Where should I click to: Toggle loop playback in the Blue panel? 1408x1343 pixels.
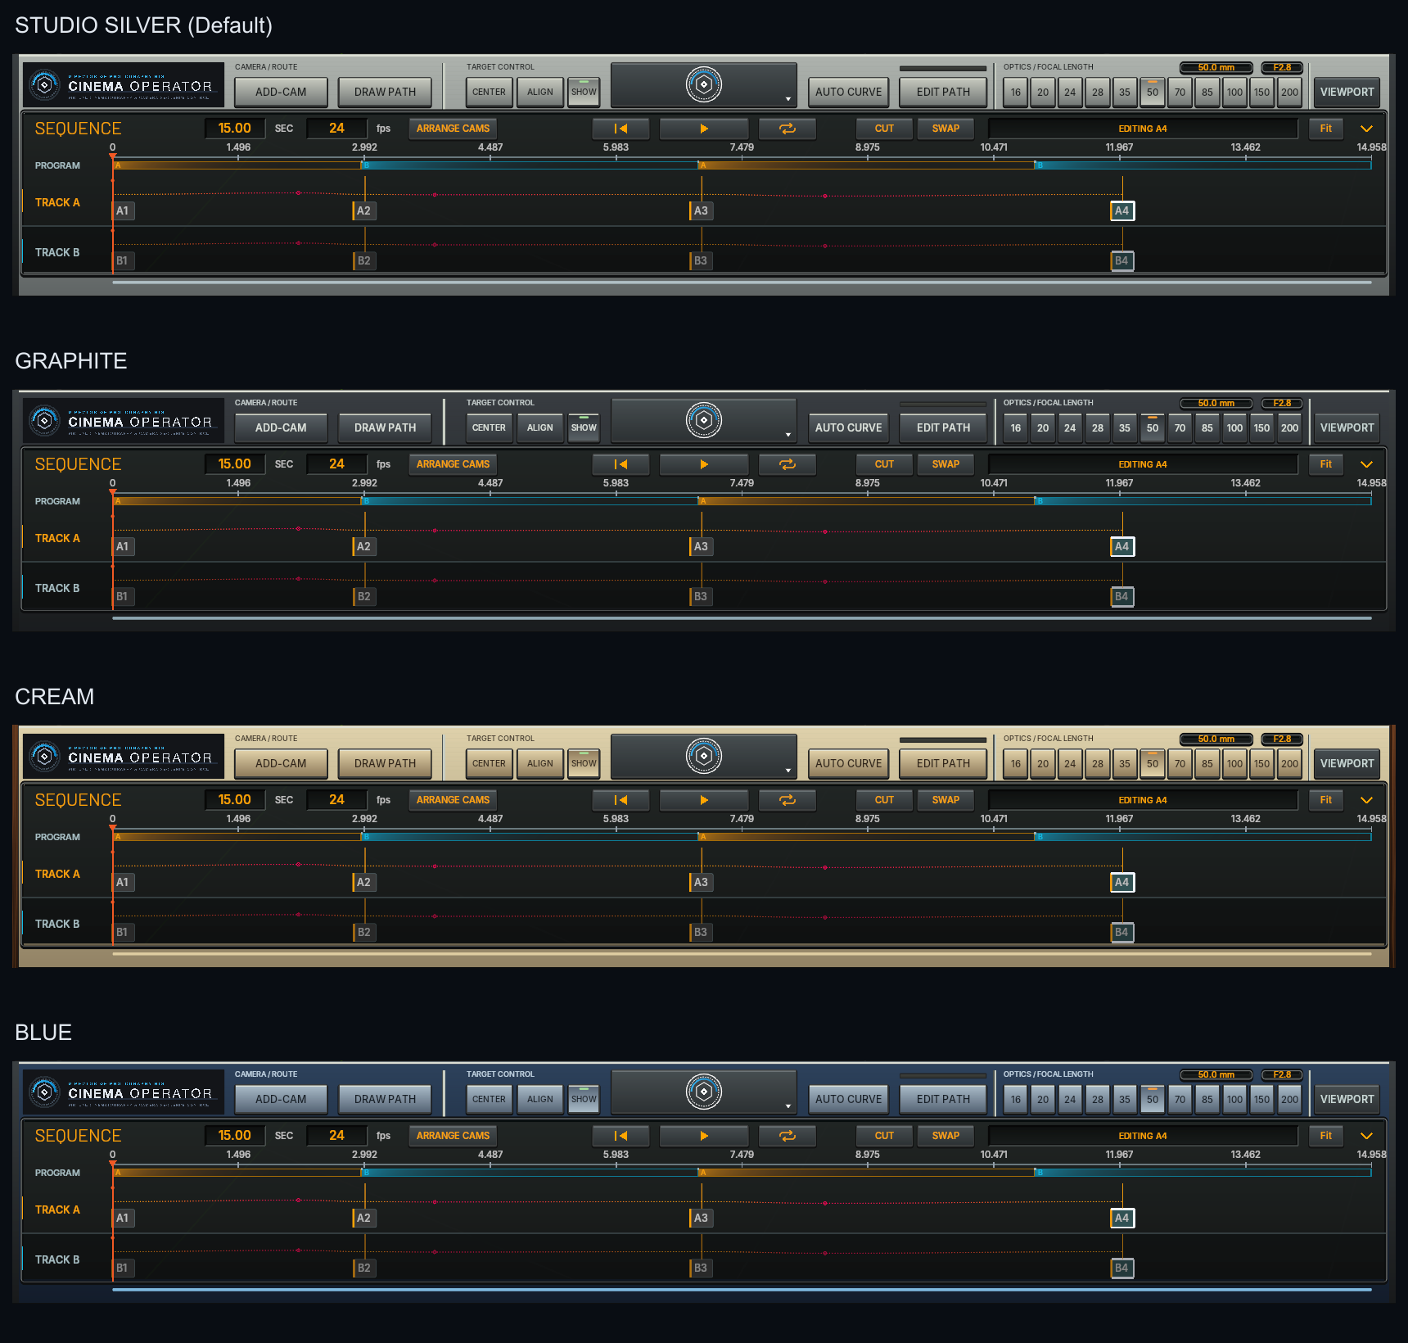tap(787, 1136)
